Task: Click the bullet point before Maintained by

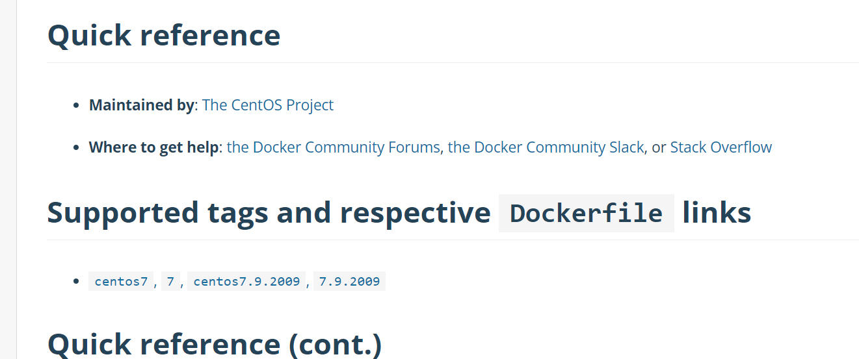Action: click(x=77, y=106)
